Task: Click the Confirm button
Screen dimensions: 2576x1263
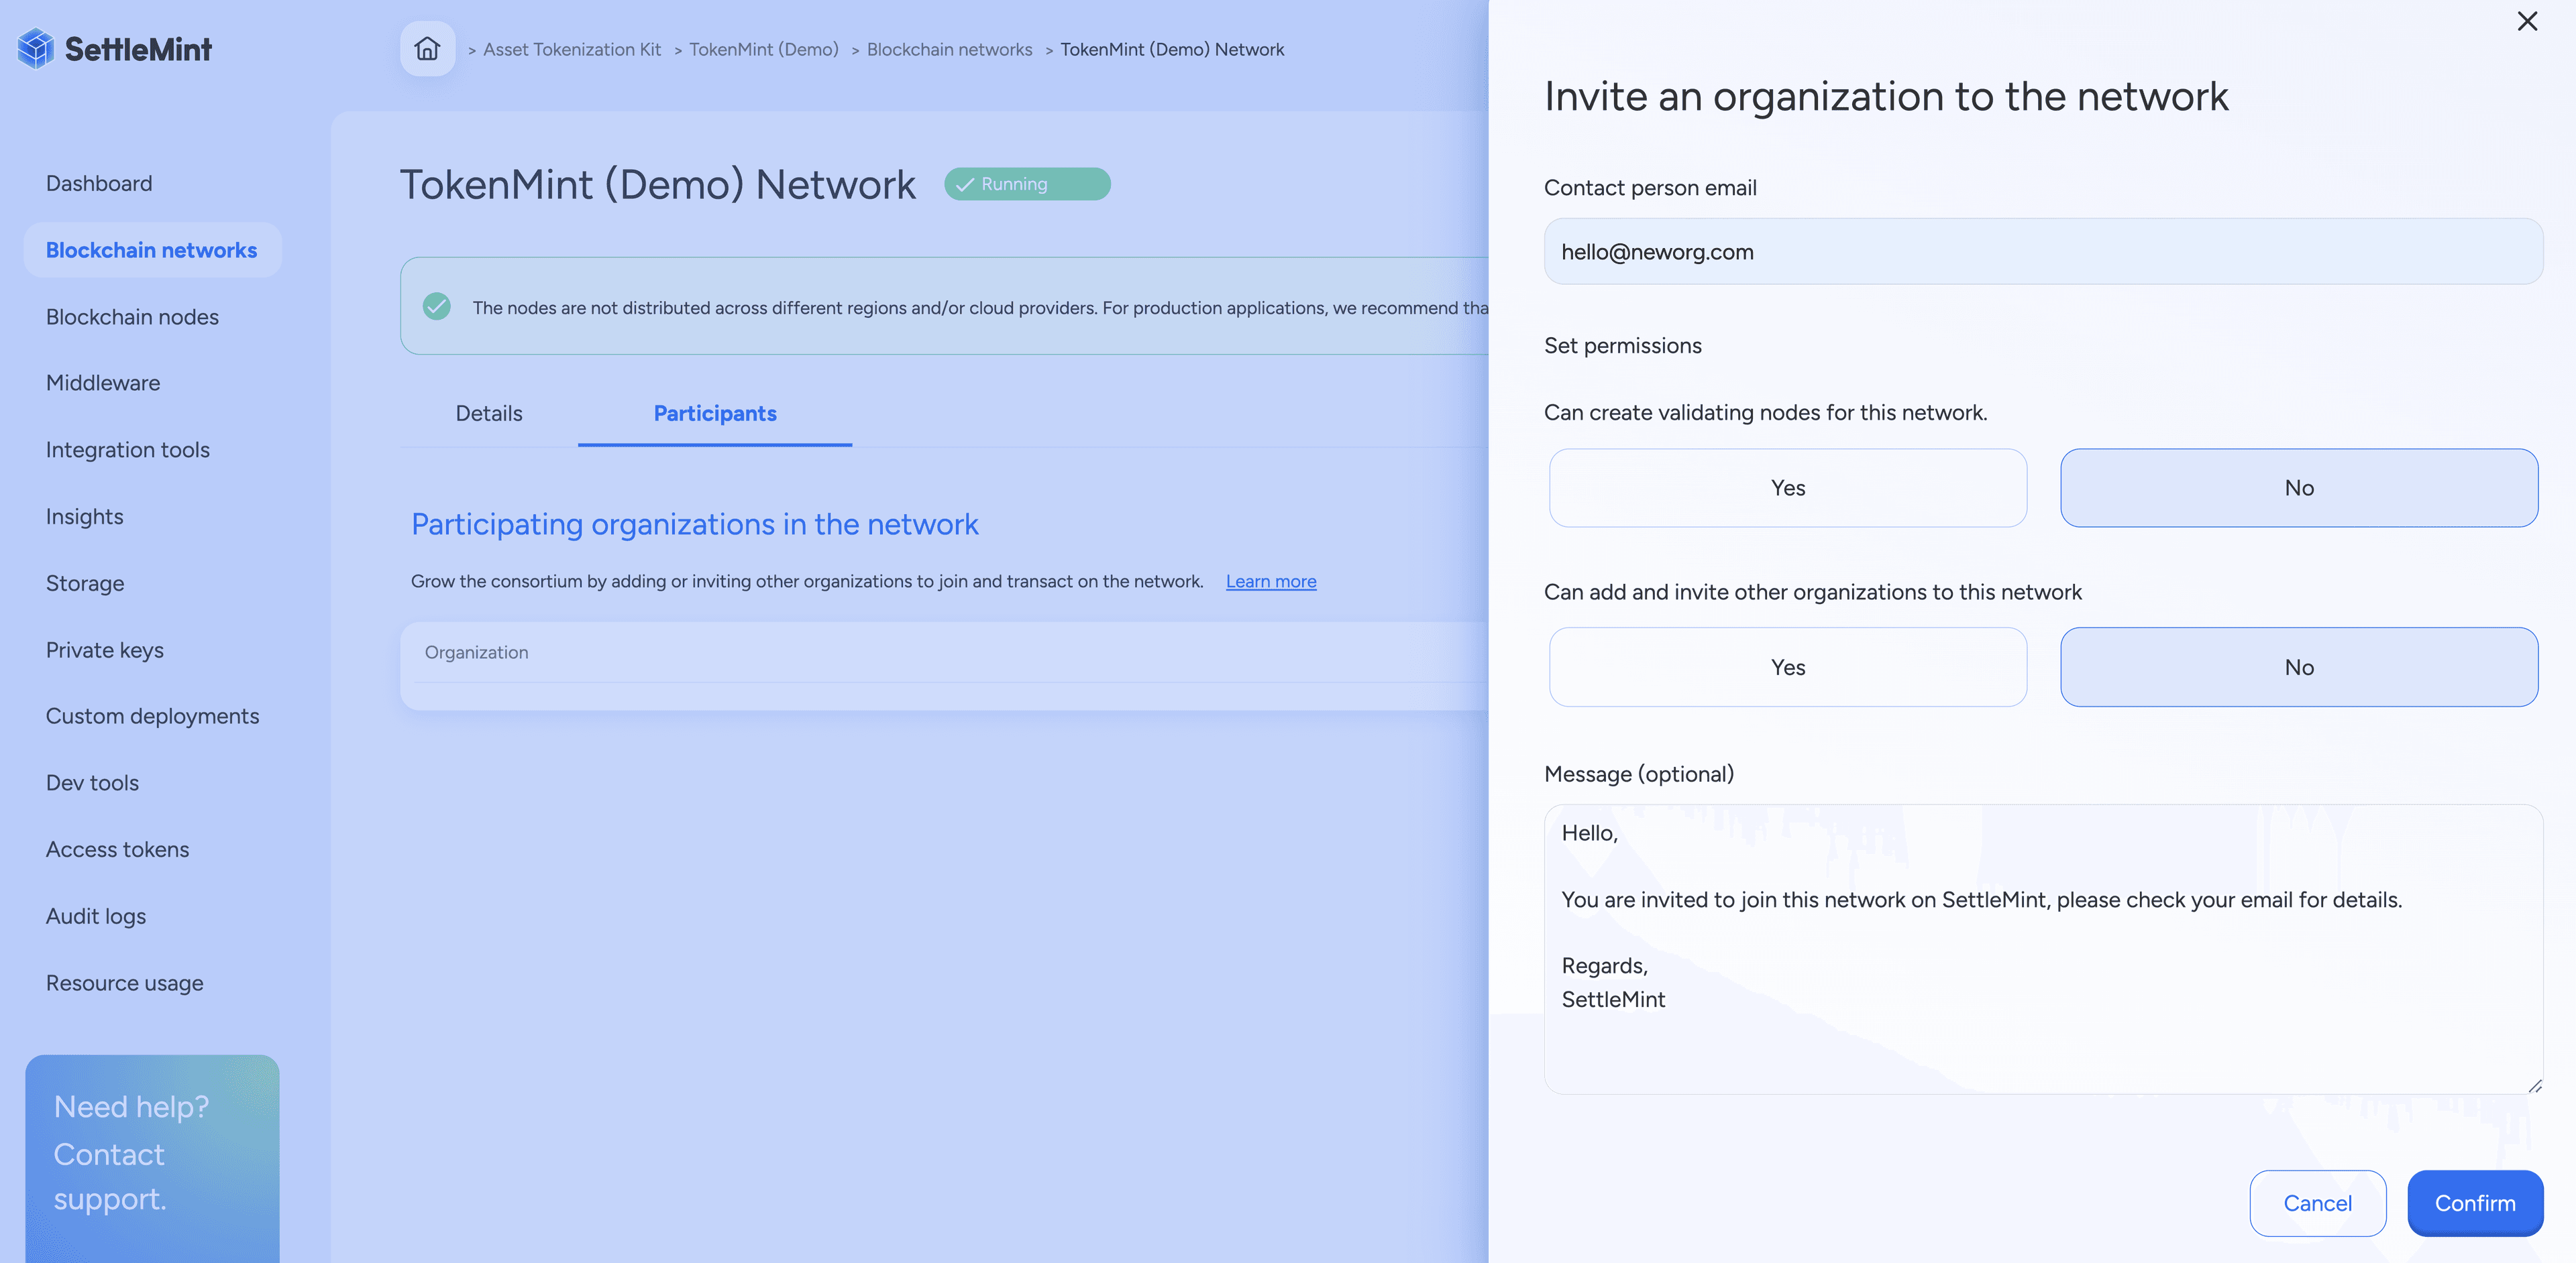Action: pyautogui.click(x=2475, y=1203)
